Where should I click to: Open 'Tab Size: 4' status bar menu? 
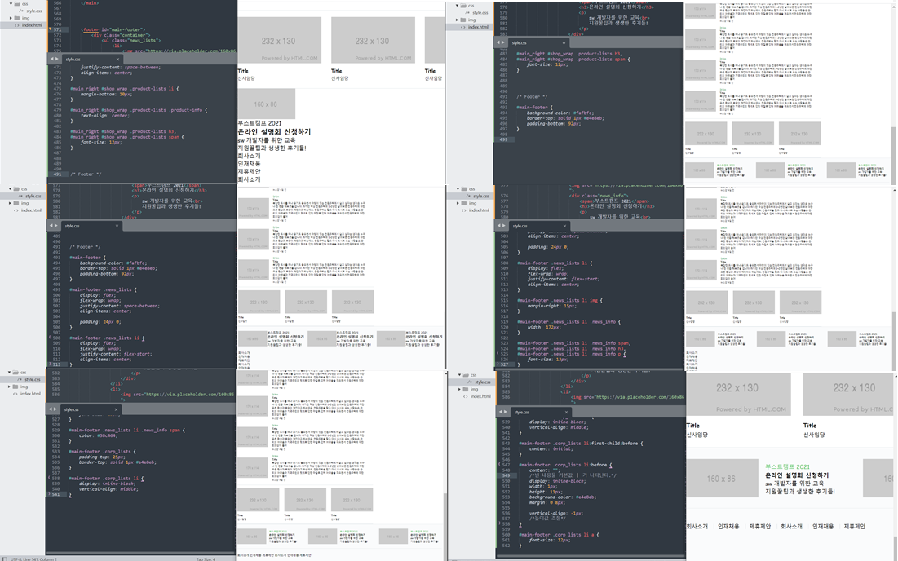coord(206,559)
